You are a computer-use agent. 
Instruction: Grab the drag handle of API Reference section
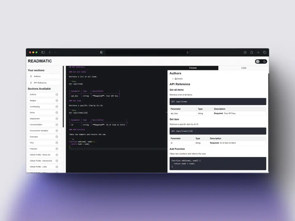pos(31,83)
